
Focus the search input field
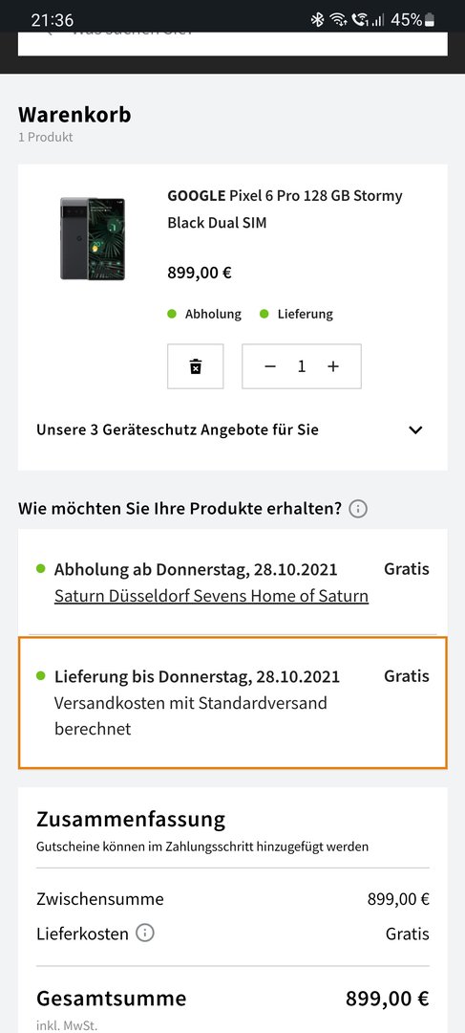(x=232, y=43)
